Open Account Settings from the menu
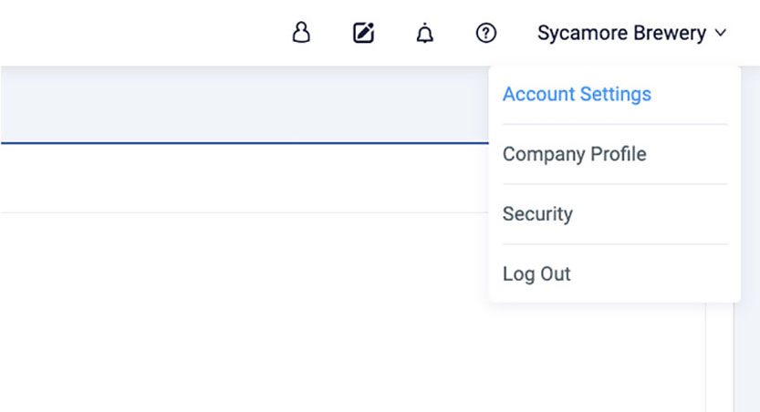The image size is (760, 412). pos(577,94)
